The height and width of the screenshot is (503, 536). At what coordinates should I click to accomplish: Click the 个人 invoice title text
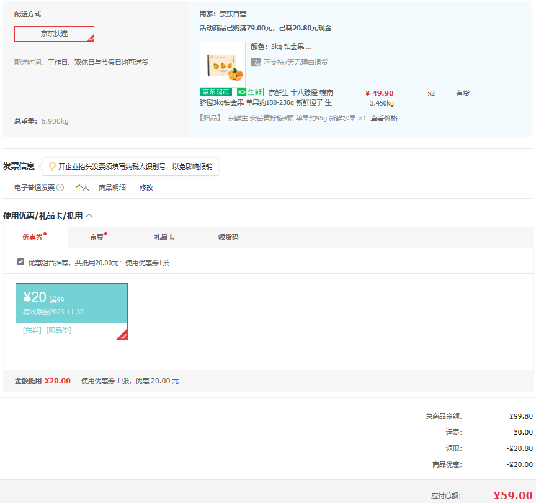pyautogui.click(x=83, y=188)
